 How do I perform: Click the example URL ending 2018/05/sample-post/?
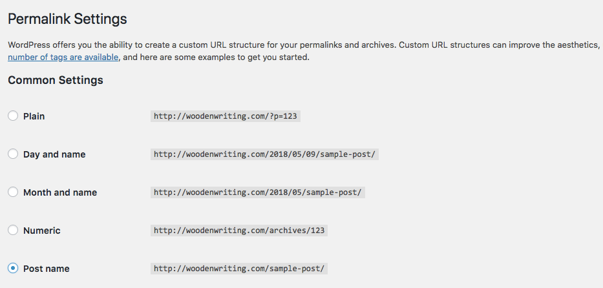tap(258, 192)
